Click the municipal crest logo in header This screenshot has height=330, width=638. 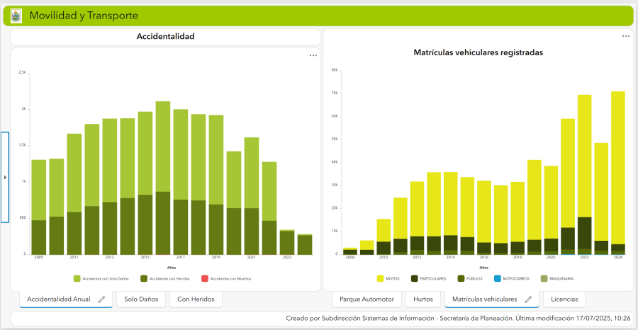(16, 16)
